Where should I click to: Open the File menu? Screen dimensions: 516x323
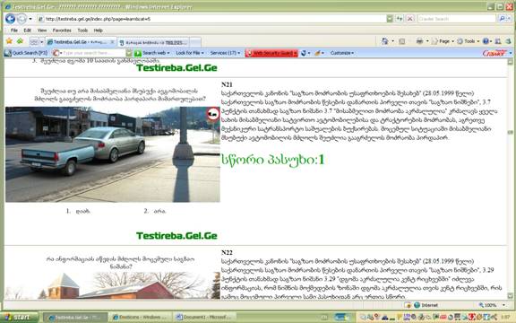pos(14,31)
